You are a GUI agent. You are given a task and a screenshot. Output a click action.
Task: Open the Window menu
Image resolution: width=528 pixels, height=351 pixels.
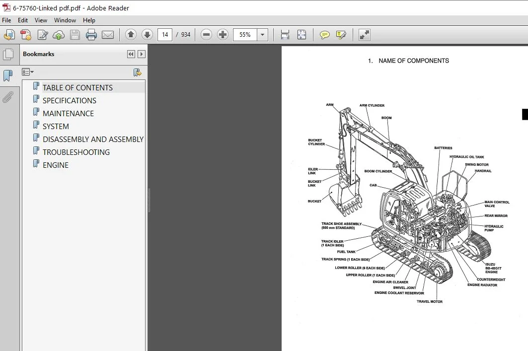click(65, 20)
